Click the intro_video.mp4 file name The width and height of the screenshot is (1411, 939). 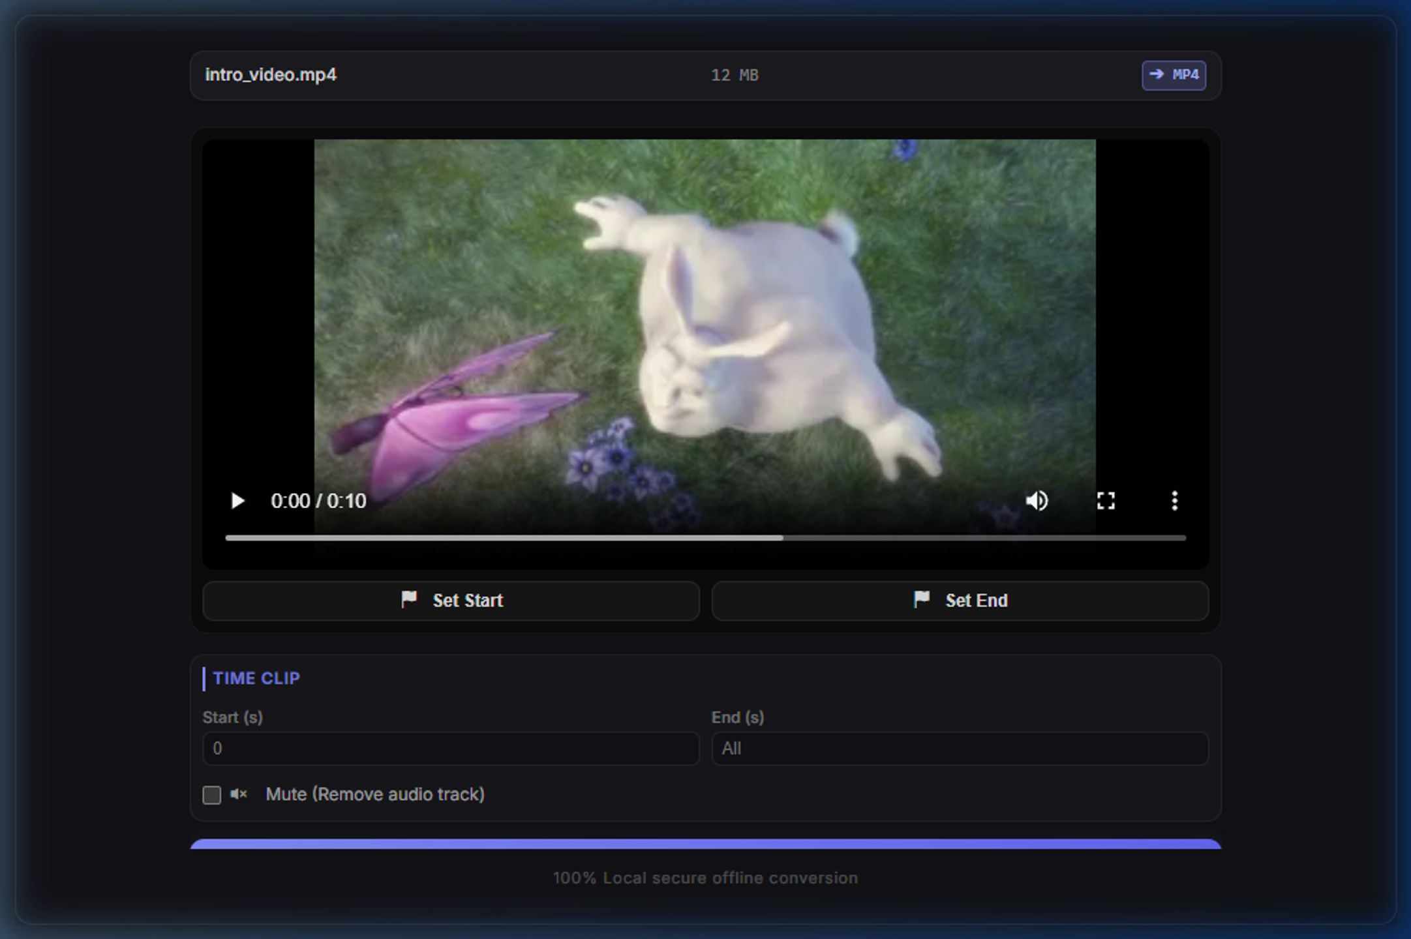(271, 75)
